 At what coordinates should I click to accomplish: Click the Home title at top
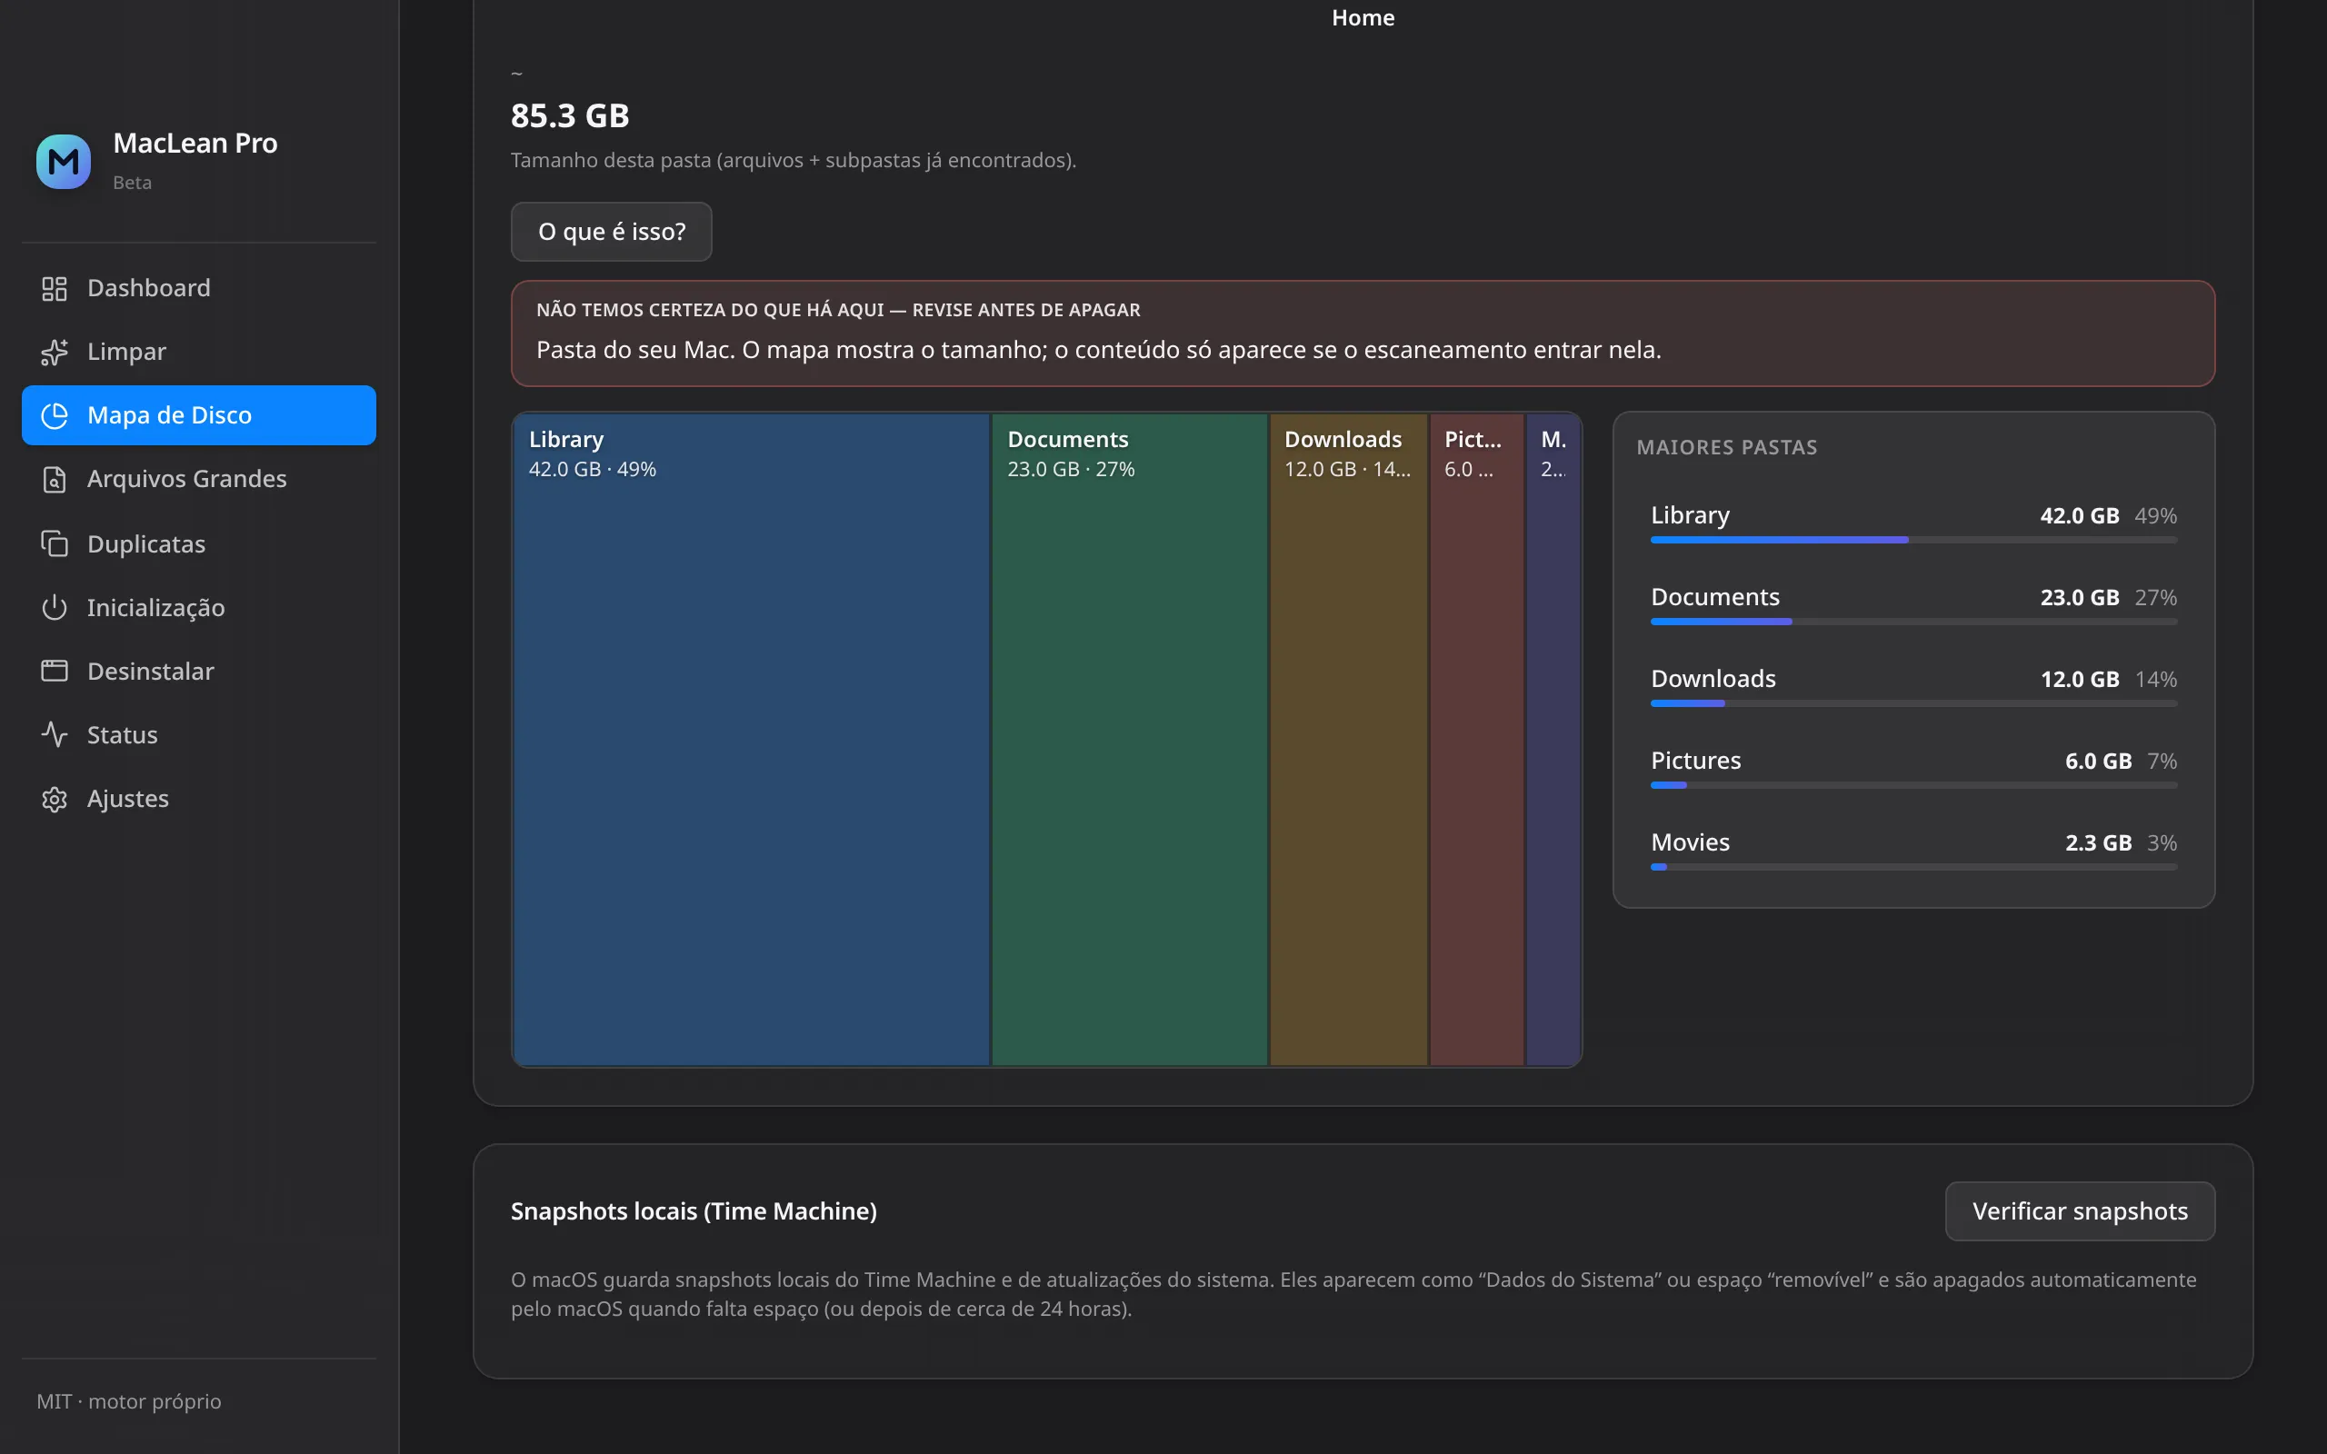coord(1363,17)
